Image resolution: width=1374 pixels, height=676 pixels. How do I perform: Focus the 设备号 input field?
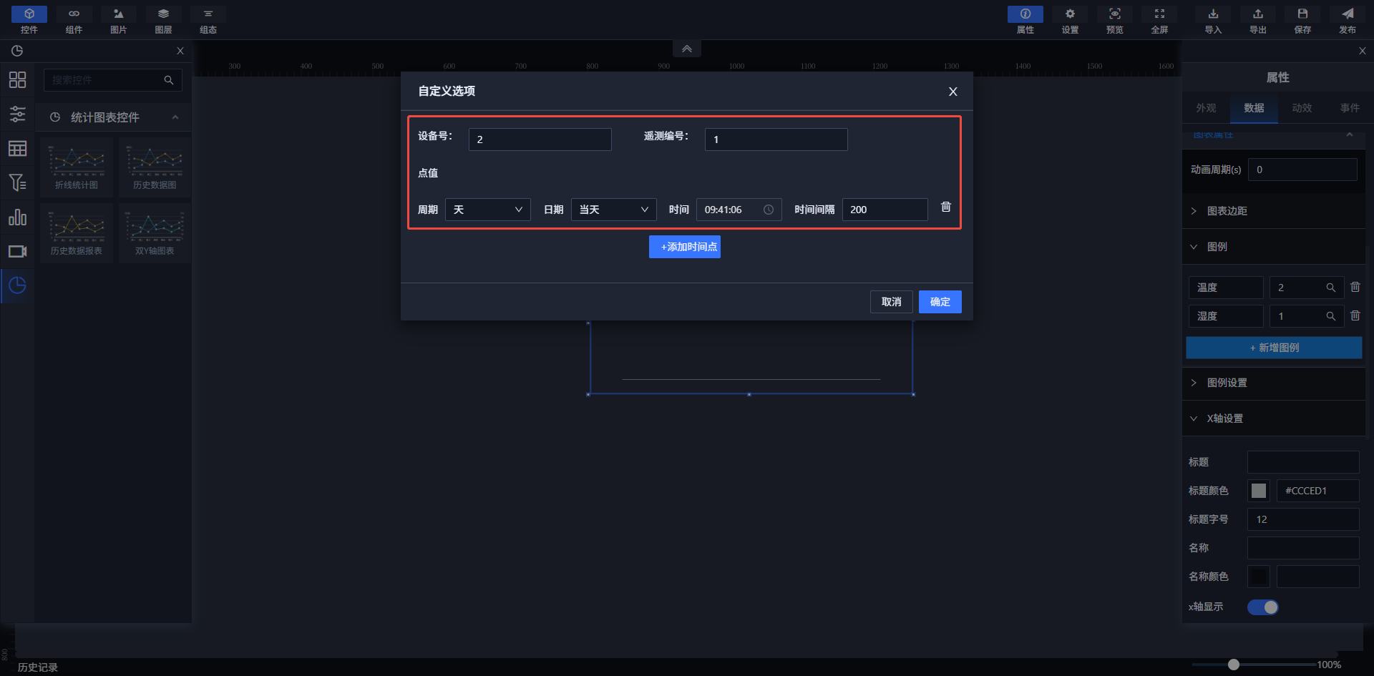tap(540, 139)
